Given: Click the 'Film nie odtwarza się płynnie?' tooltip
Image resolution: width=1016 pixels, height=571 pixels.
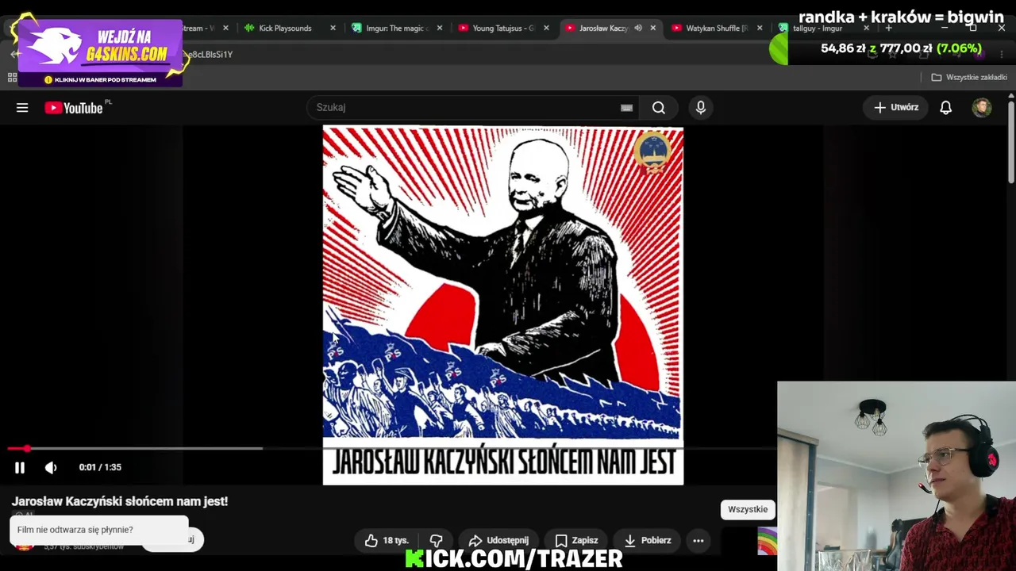Looking at the screenshot, I should pyautogui.click(x=99, y=530).
